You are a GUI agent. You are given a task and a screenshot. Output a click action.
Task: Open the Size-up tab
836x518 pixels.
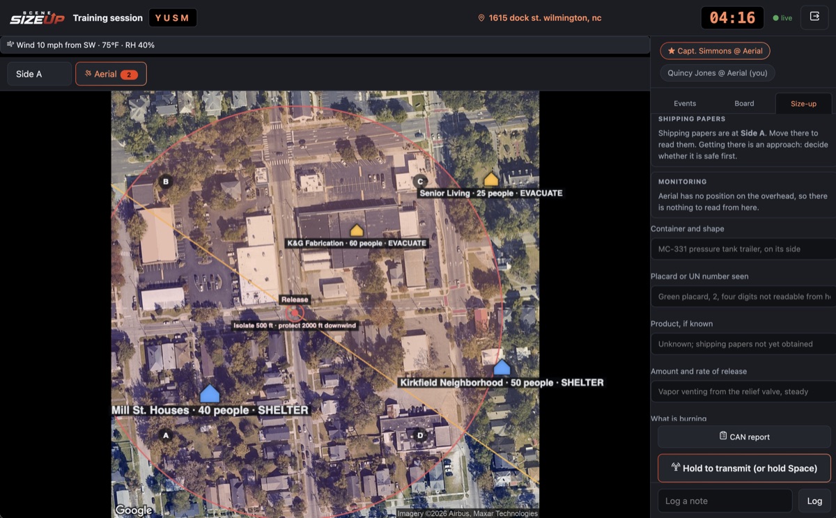tap(803, 103)
